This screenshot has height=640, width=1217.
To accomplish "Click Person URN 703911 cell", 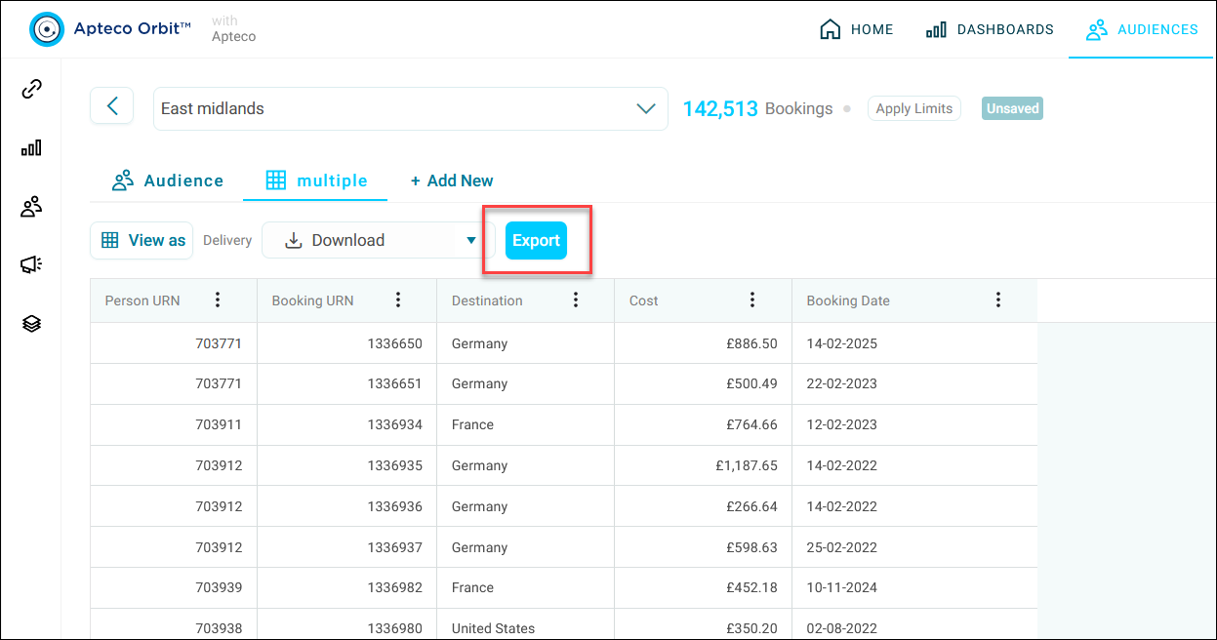I will tap(174, 424).
